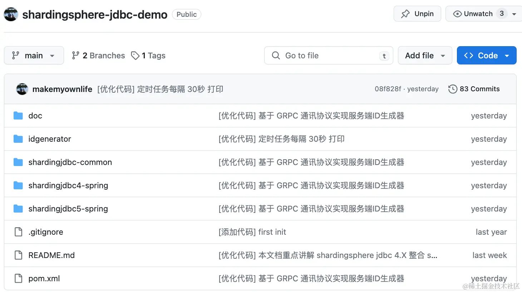The width and height of the screenshot is (522, 292).
Task: Click the shardingjdbc5-spring folder icon
Action: tap(18, 209)
